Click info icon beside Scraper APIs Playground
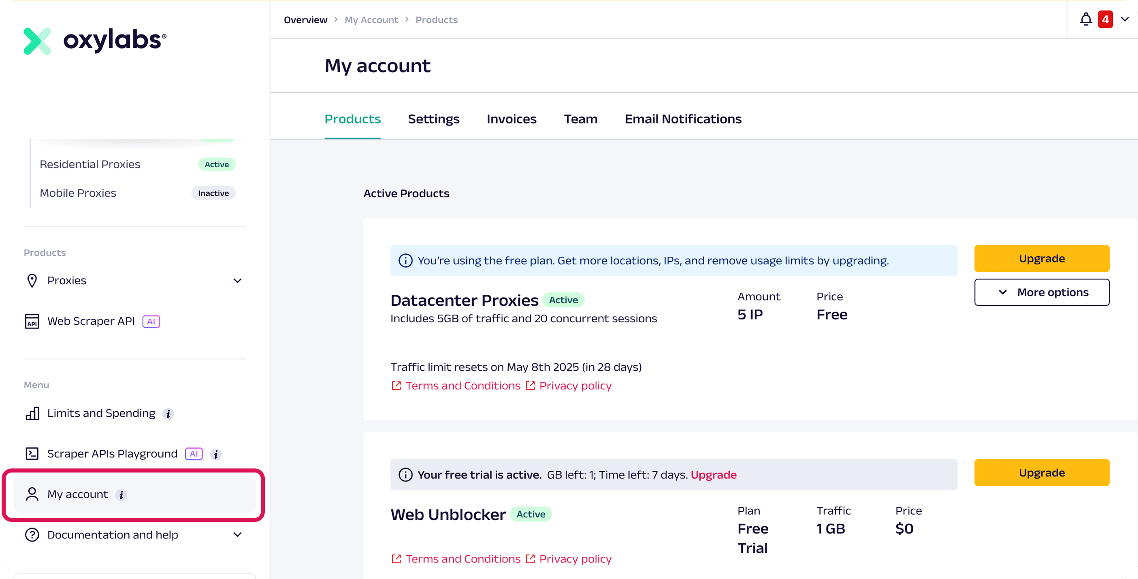 215,454
